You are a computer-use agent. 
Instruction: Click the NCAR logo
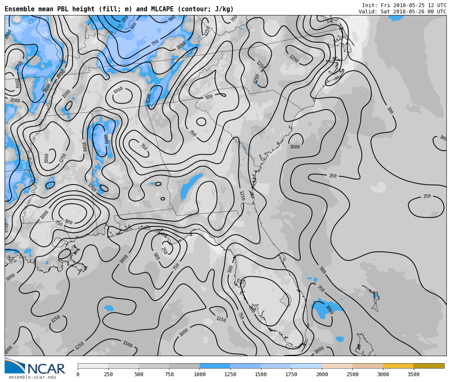point(35,366)
